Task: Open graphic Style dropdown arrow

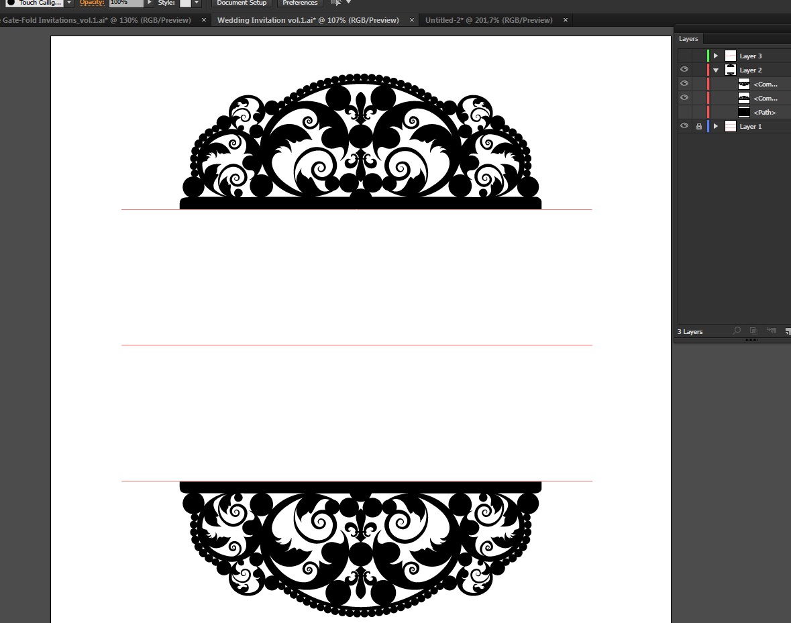Action: tap(197, 3)
